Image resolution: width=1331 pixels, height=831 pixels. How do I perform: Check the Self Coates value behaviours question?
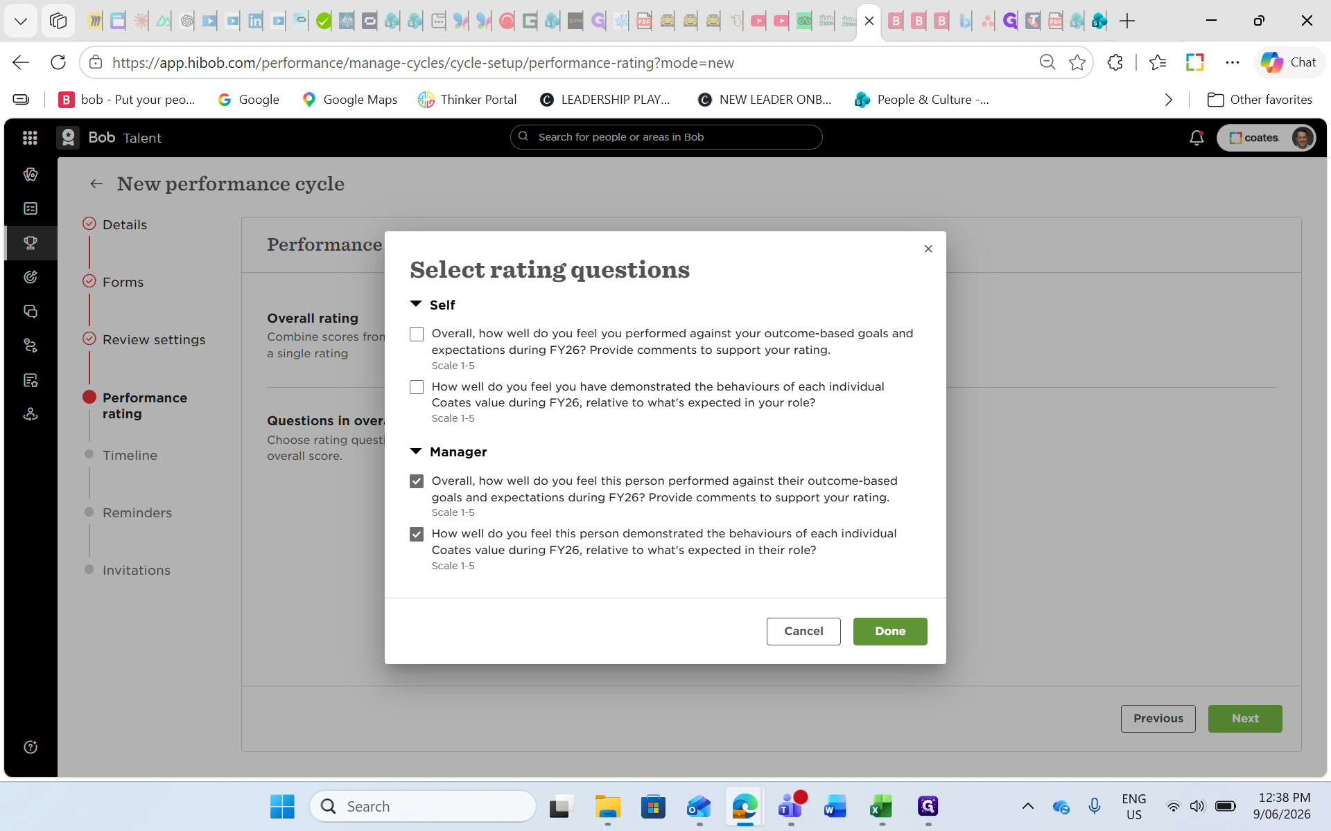[417, 387]
